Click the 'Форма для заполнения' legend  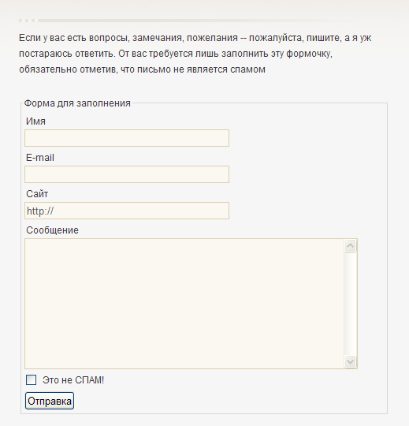tap(77, 103)
